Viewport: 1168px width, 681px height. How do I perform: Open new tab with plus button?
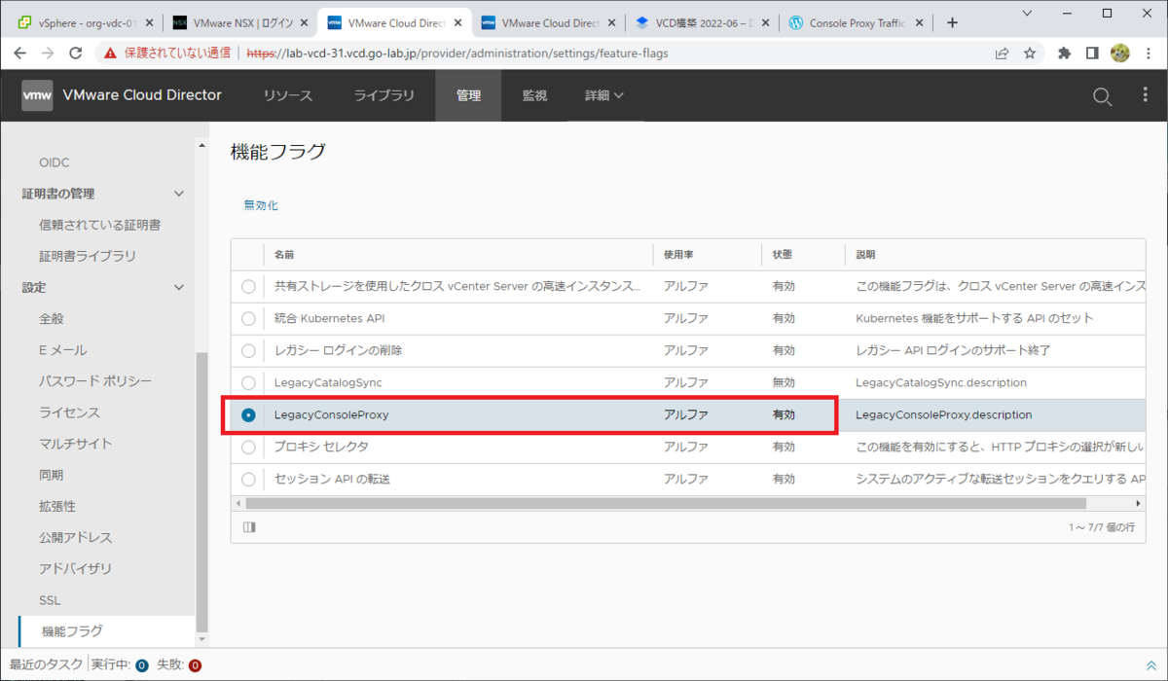(x=952, y=22)
